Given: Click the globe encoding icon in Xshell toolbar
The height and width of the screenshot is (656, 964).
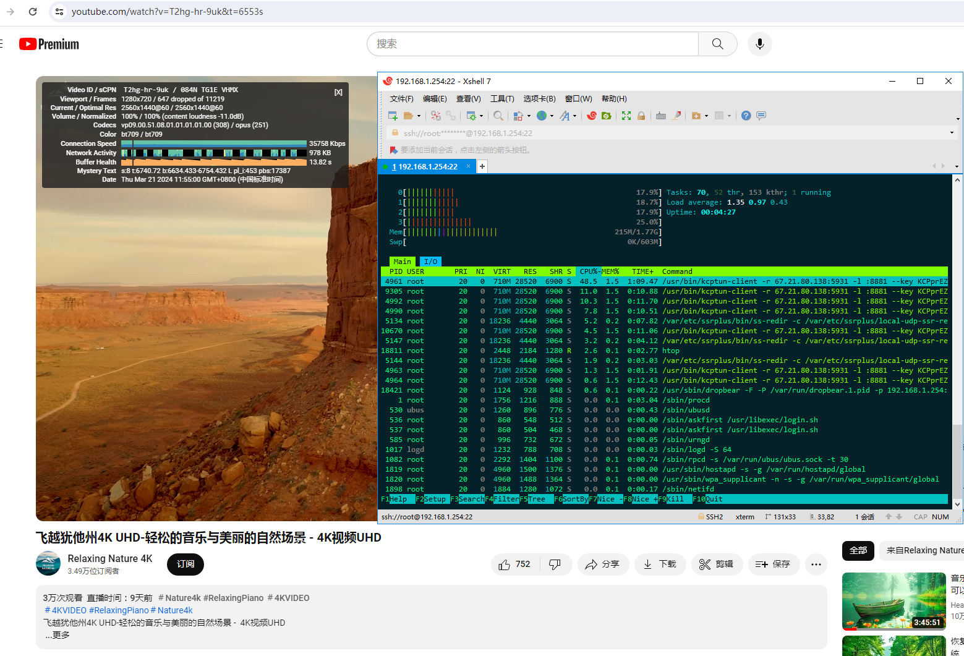Looking at the screenshot, I should tap(542, 116).
